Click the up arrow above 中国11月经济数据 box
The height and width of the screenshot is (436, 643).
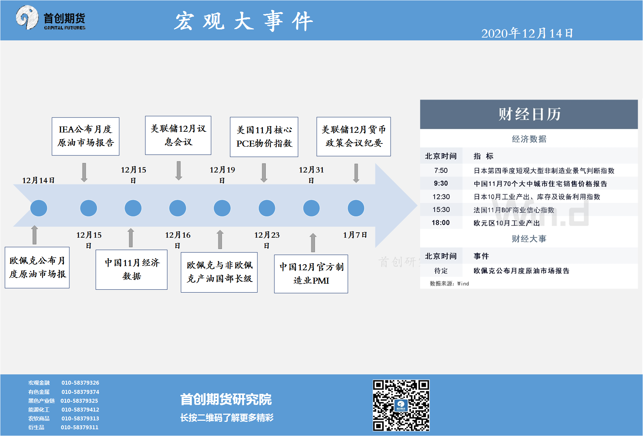(x=131, y=237)
